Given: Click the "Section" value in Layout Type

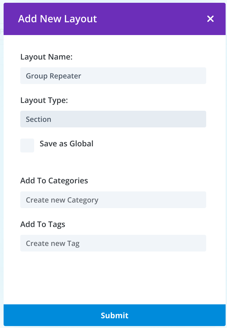Looking at the screenshot, I should pos(39,119).
